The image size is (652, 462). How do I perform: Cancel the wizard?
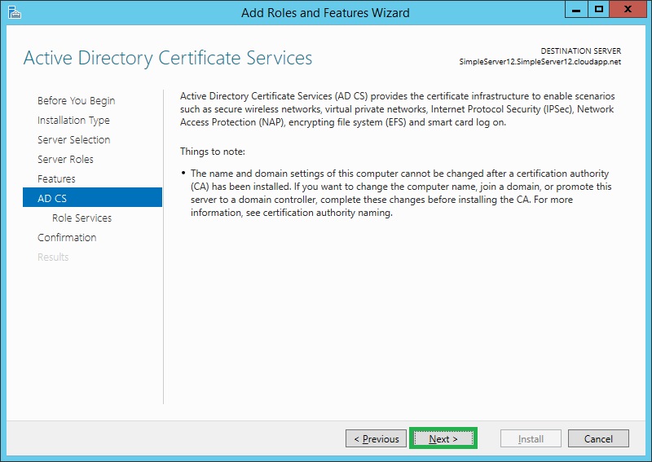point(598,439)
